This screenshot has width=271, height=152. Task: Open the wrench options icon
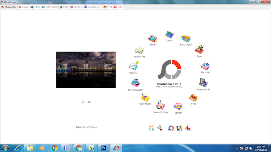tap(160, 128)
